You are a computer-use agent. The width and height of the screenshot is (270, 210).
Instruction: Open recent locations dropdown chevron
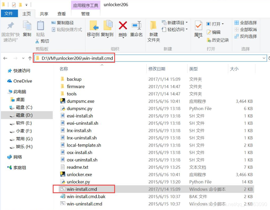23,58
